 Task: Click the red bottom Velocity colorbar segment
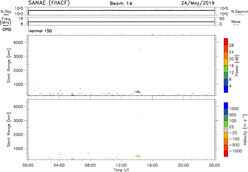click(226, 154)
